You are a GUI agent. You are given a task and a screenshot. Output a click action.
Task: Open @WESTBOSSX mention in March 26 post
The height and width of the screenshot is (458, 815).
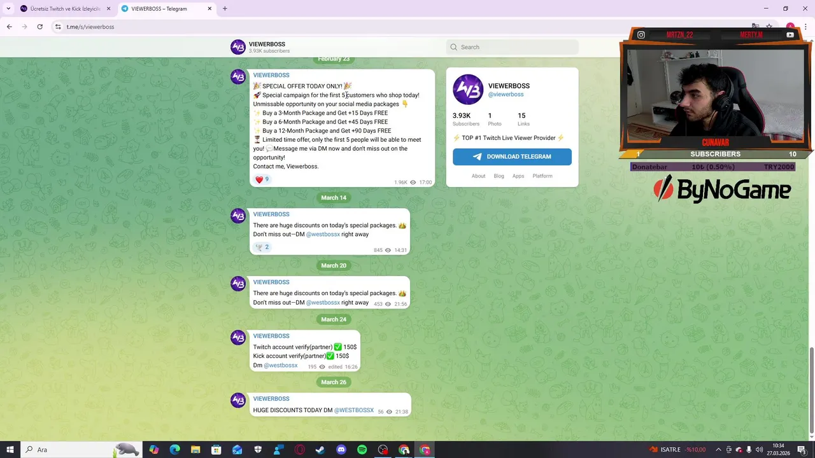(354, 410)
